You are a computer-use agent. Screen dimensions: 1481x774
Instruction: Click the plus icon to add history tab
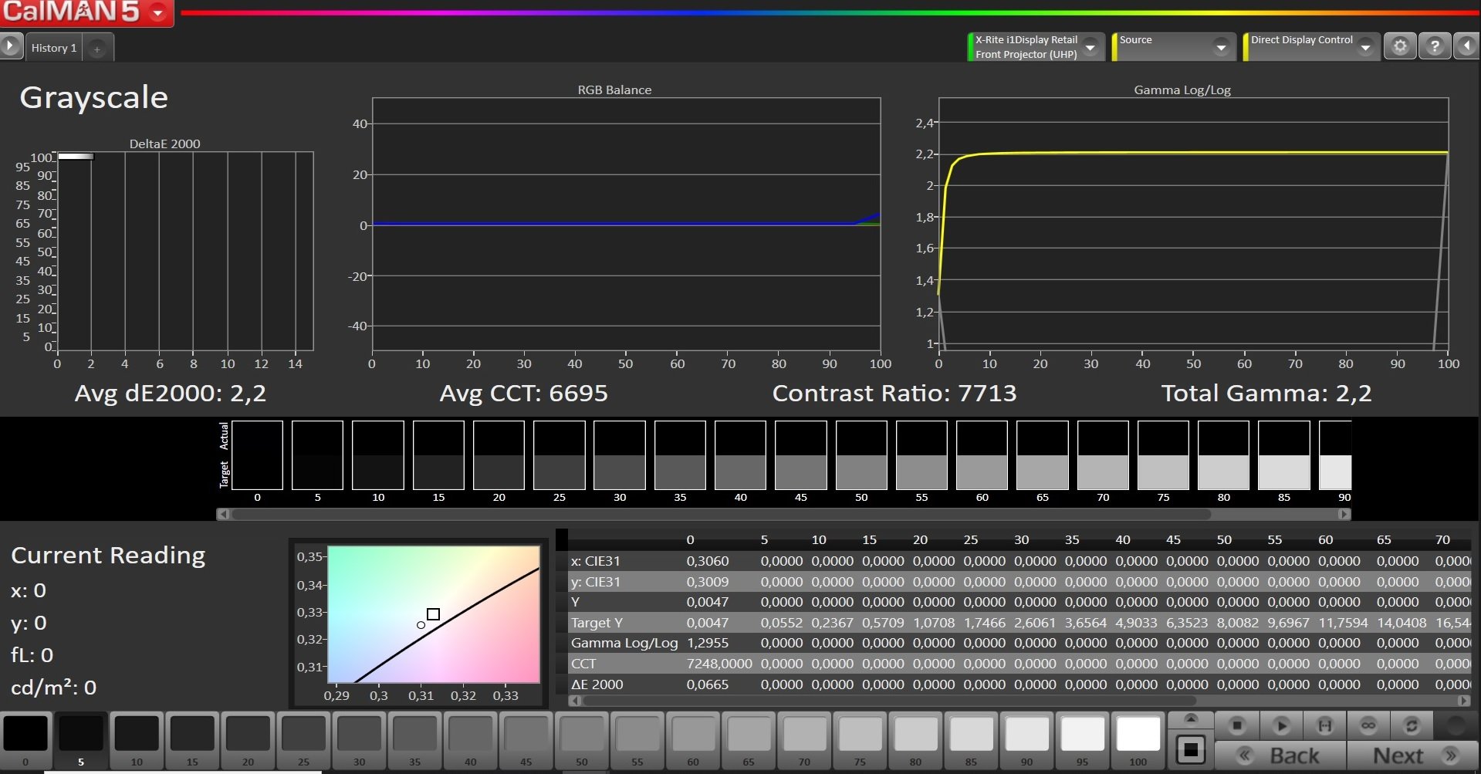[97, 49]
